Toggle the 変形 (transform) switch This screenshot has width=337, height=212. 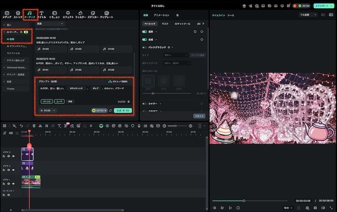tap(145, 32)
